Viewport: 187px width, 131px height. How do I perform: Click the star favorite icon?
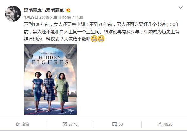tap(17, 124)
